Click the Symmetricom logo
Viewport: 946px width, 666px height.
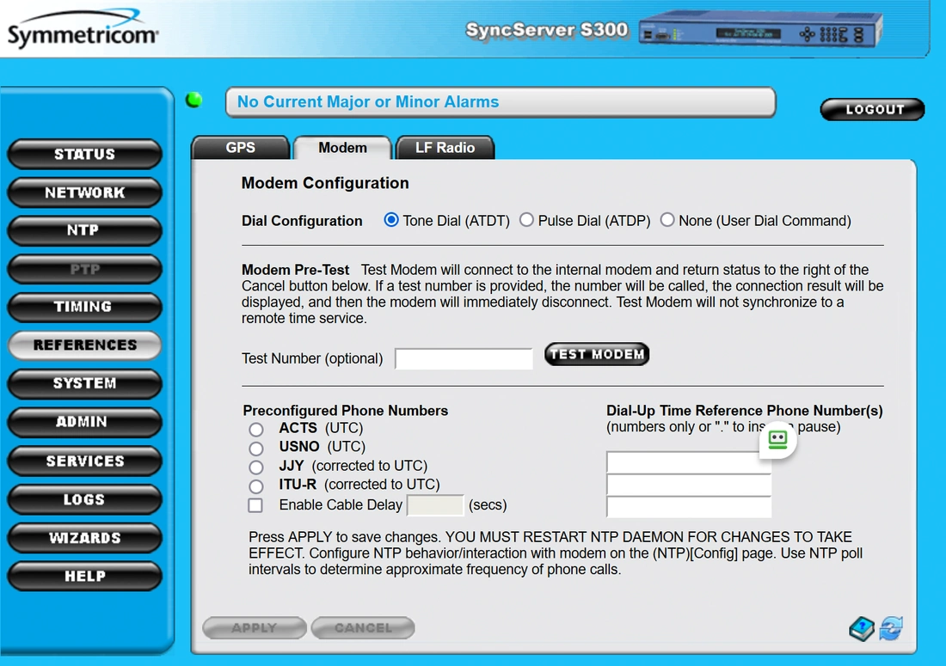click(83, 29)
